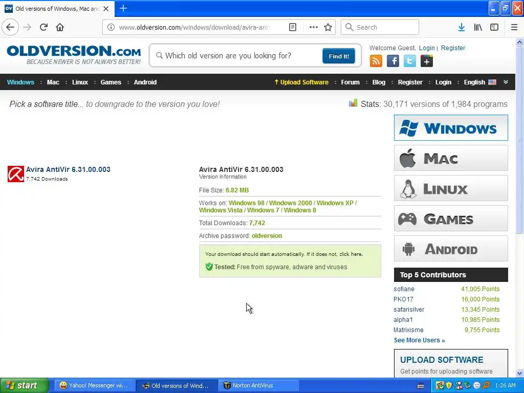Open Mac in the nav bar
The image size is (524, 393).
click(53, 82)
